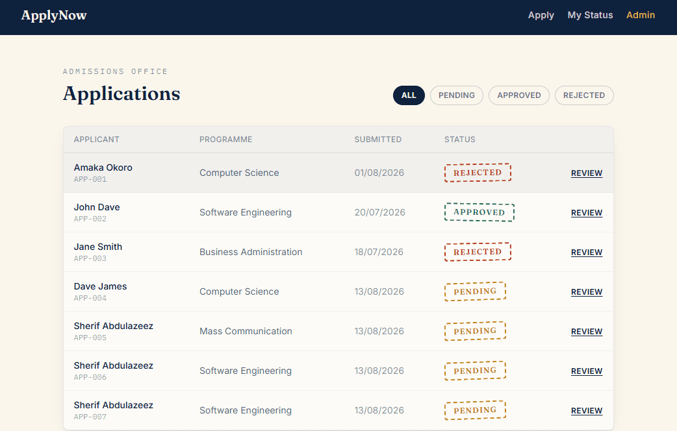Click the APP-001 ID text
This screenshot has height=431, width=677.
[90, 179]
